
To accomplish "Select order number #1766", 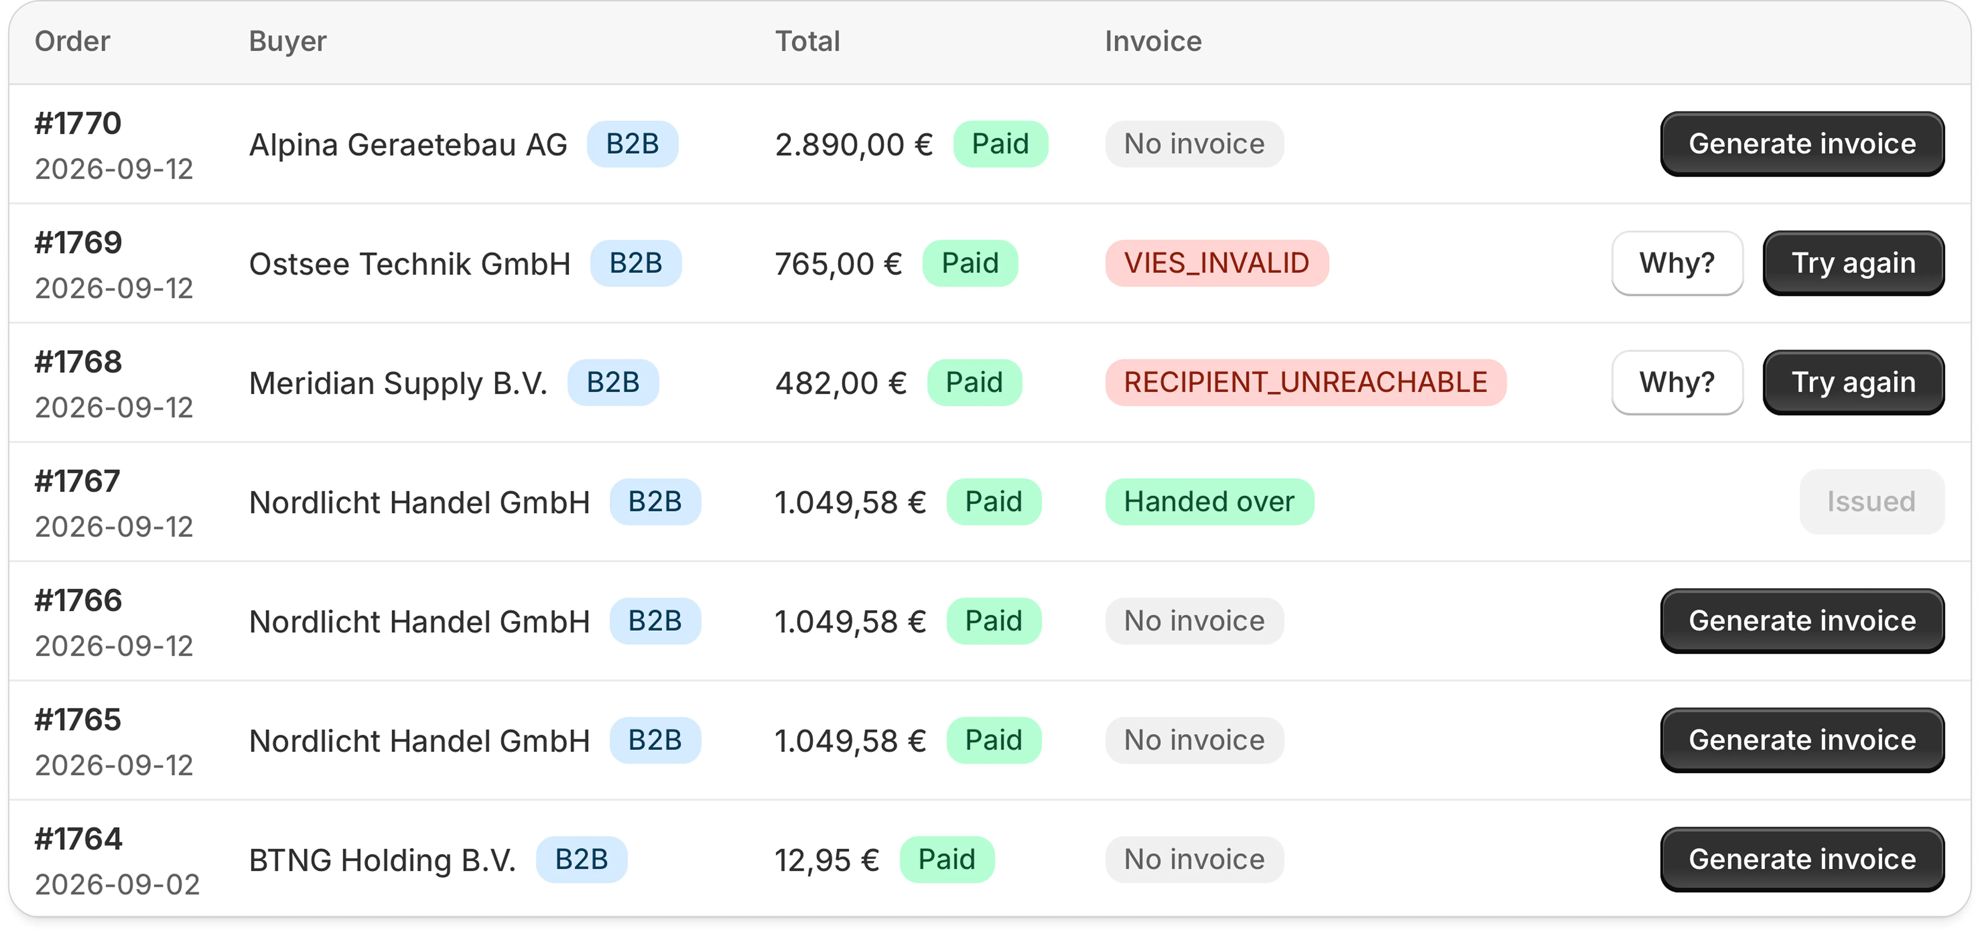I will tap(78, 600).
